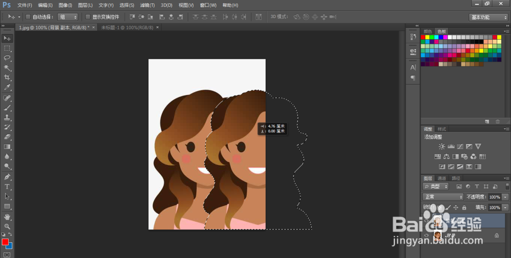The image size is (511, 258).
Task: Open the collapsed Character panel icon
Action: tap(413, 67)
